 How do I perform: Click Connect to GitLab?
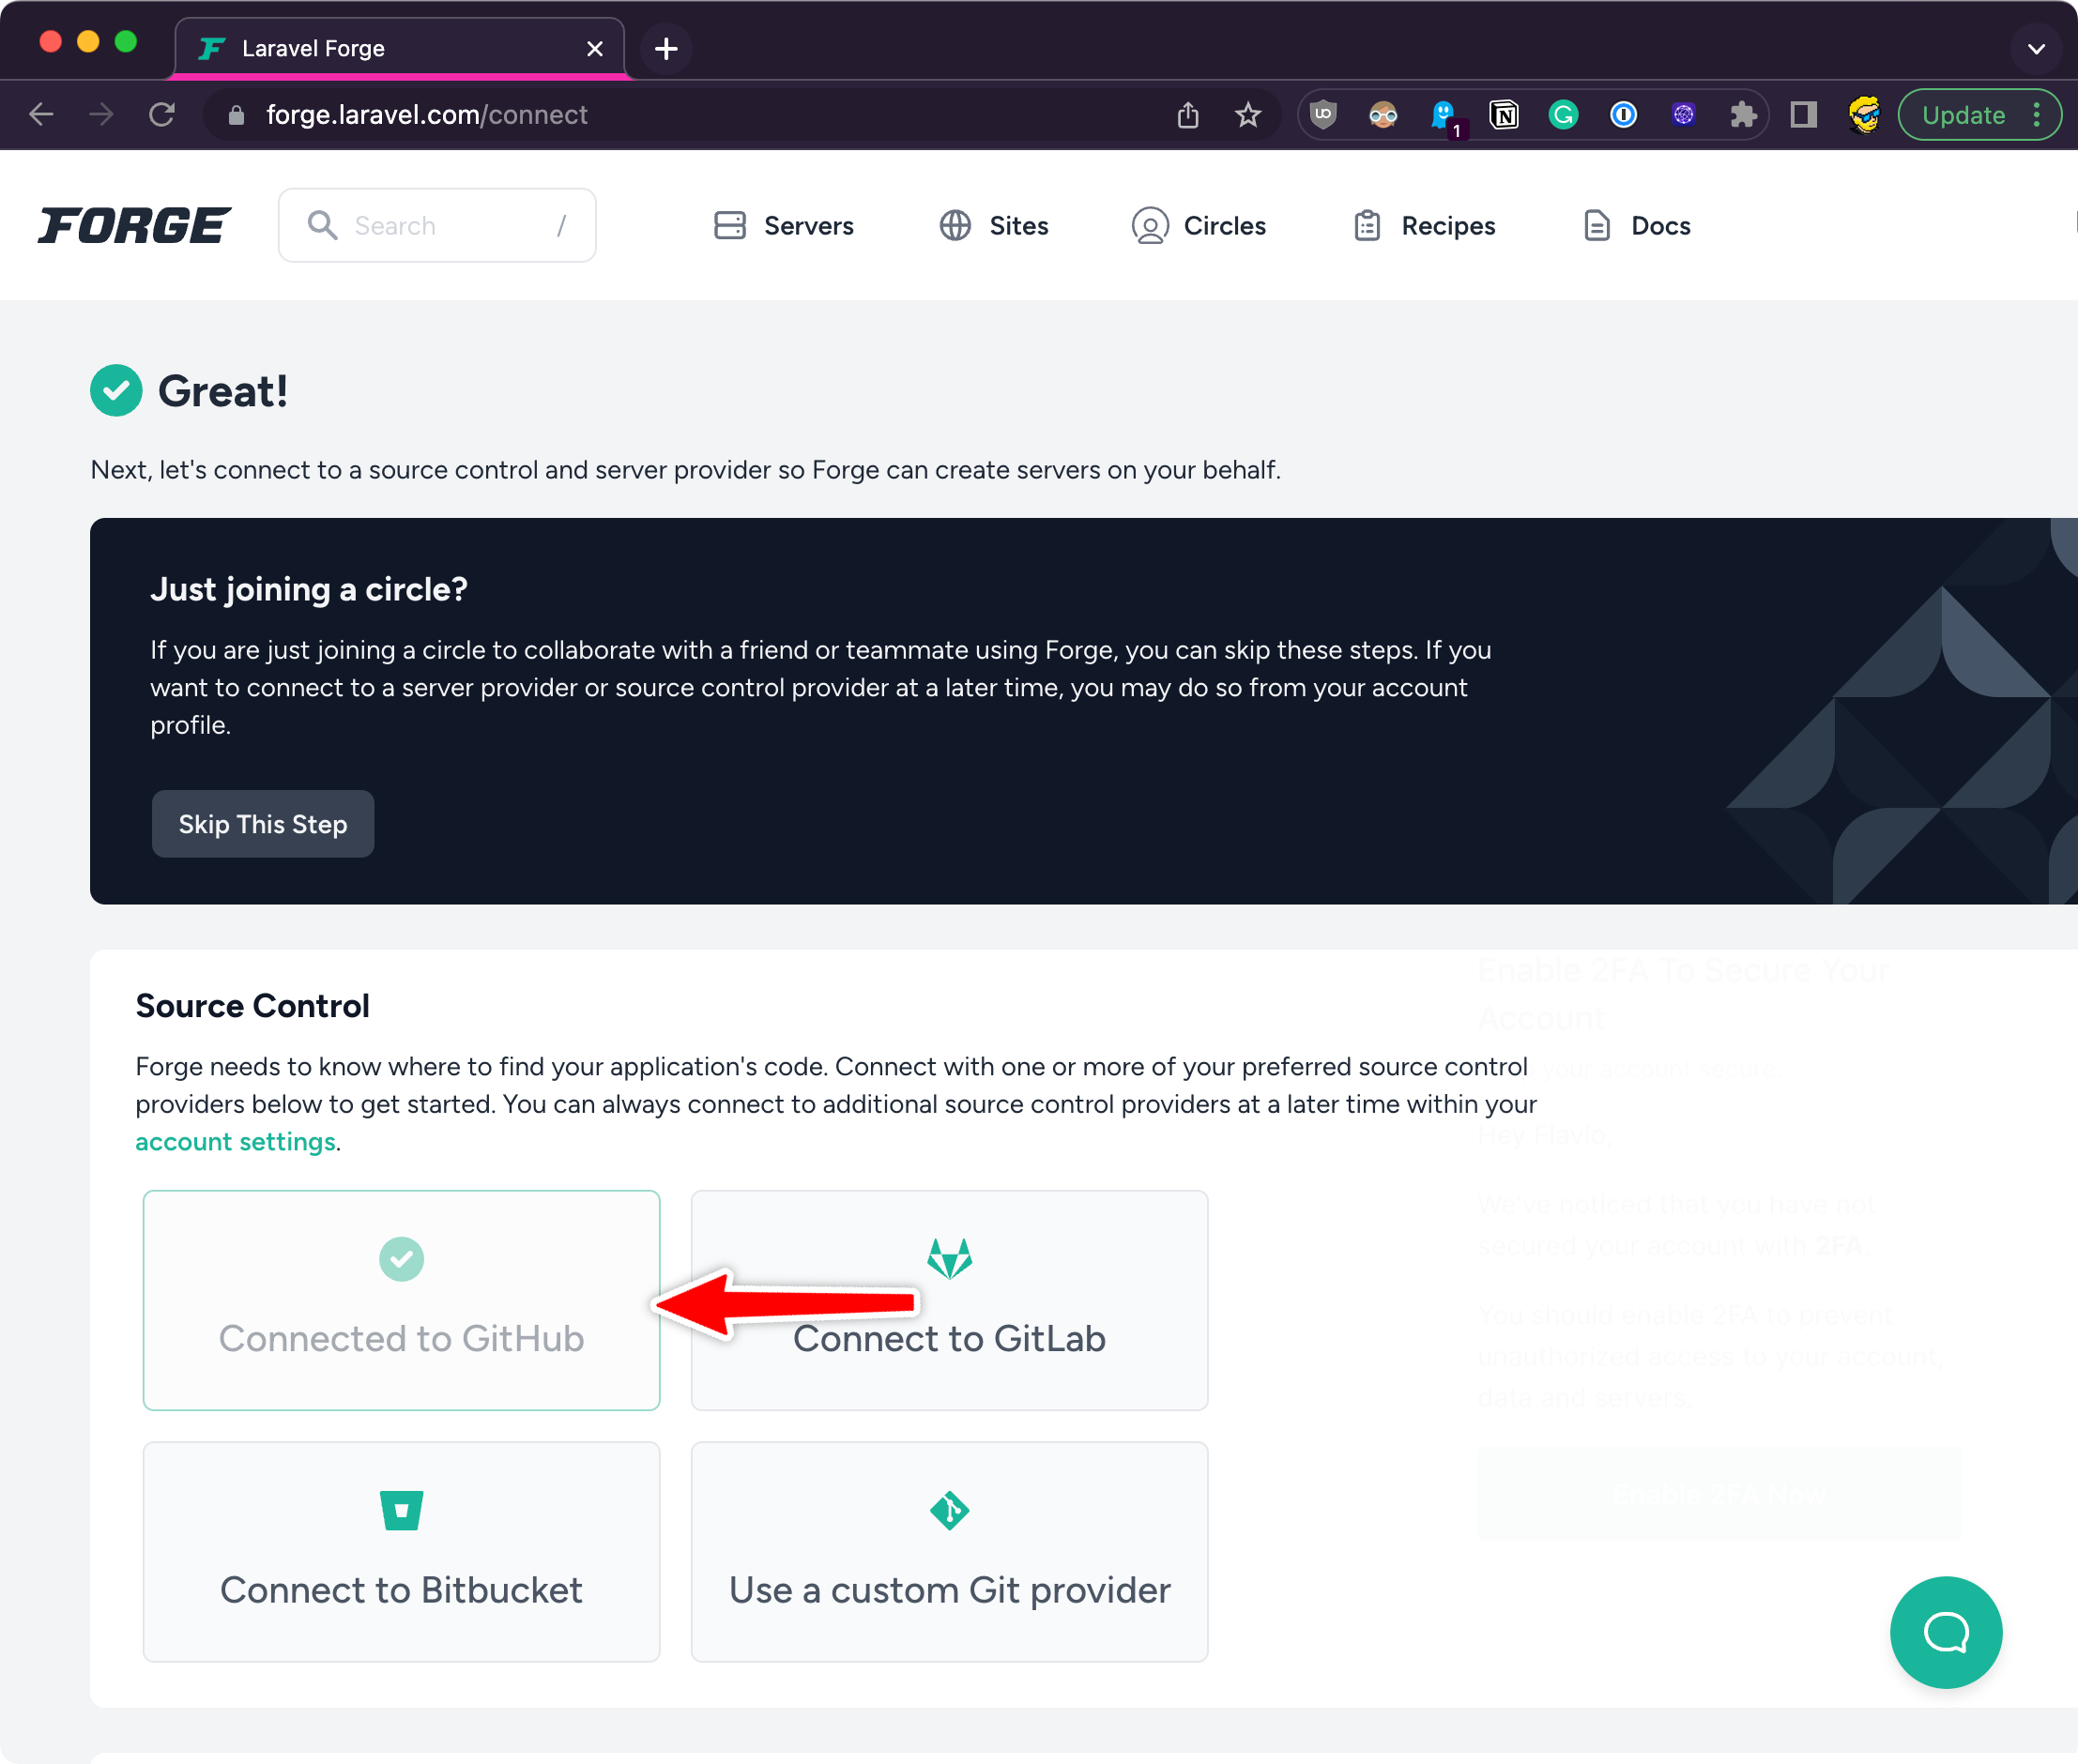(x=949, y=1299)
